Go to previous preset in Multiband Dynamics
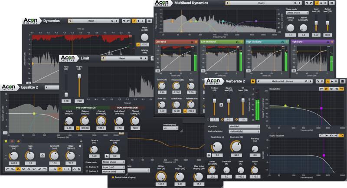Image resolution: width=347 pixels, height=188 pixels. pyautogui.click(x=227, y=3)
